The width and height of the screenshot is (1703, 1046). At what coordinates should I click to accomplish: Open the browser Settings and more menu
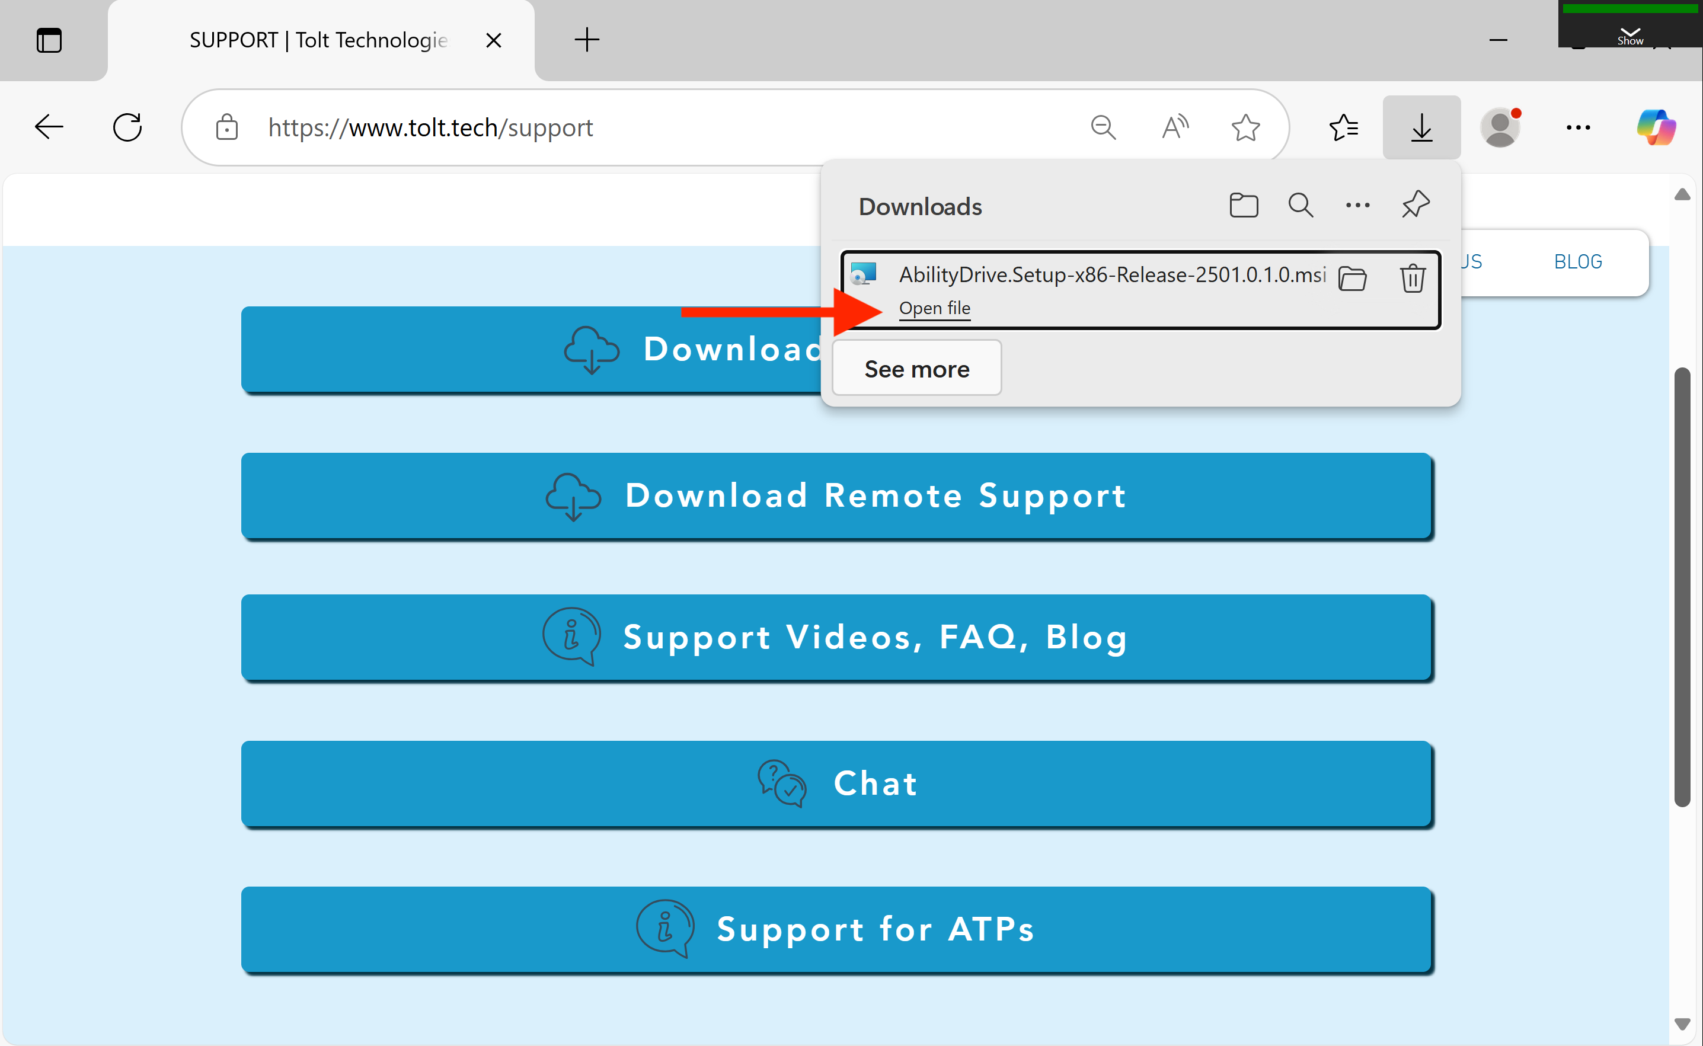[x=1577, y=127]
